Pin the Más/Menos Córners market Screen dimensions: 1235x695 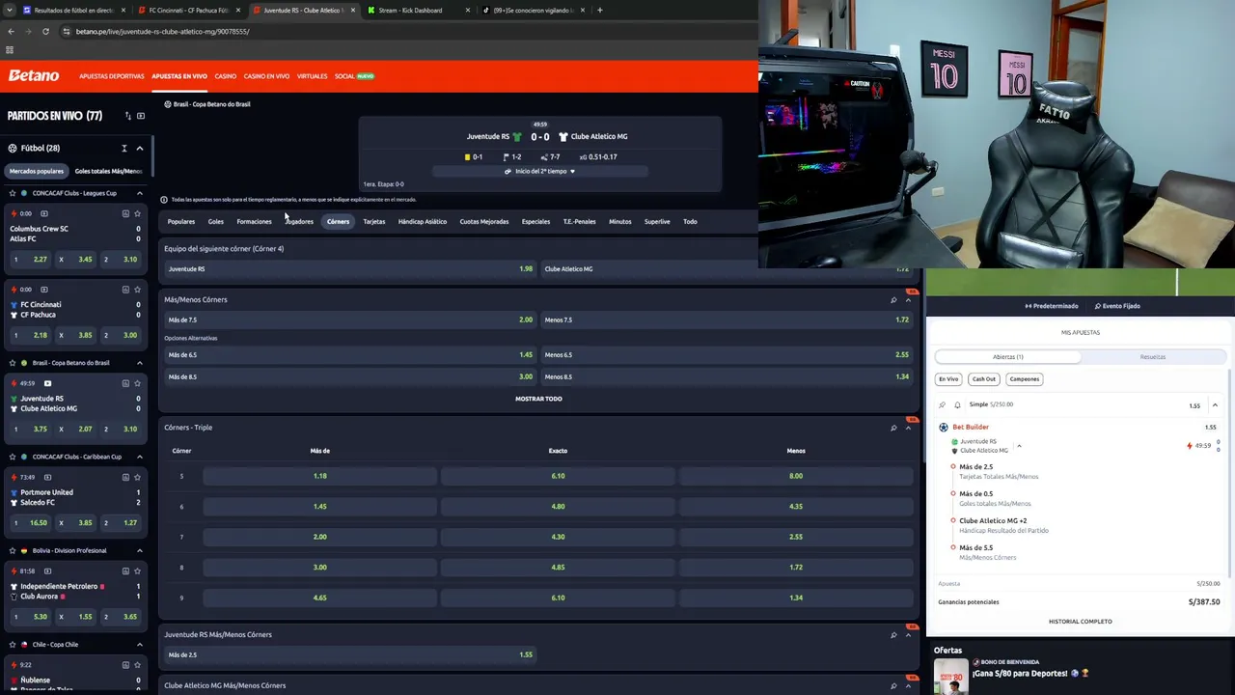893,299
